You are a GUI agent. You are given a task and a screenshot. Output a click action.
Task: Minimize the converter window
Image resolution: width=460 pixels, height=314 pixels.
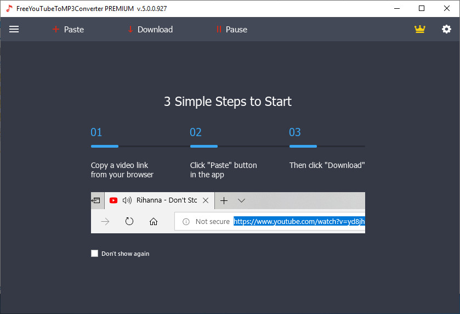397,9
